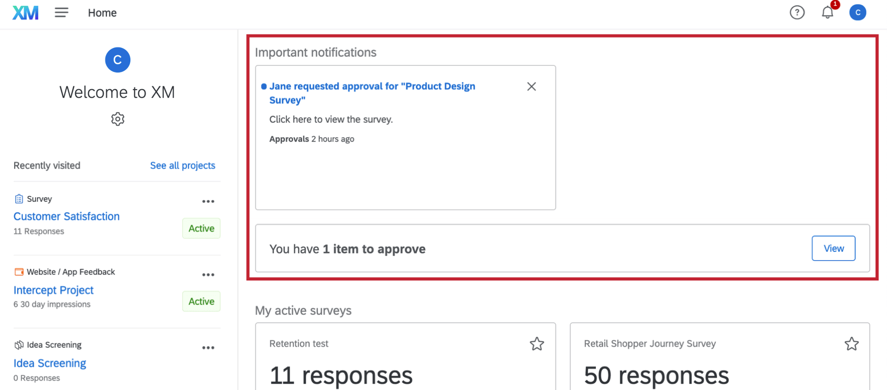Open the Customer Satisfaction project

(66, 216)
